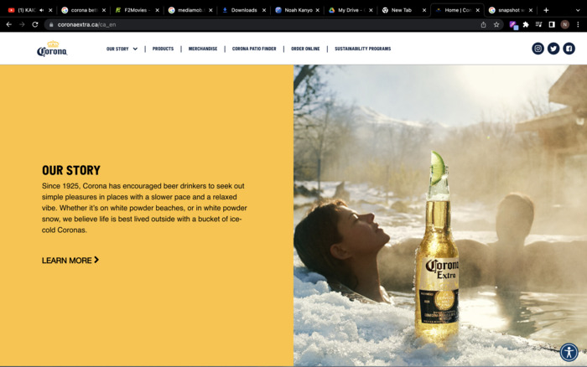Open Corona's Instagram page icon
The width and height of the screenshot is (587, 367).
click(x=538, y=49)
